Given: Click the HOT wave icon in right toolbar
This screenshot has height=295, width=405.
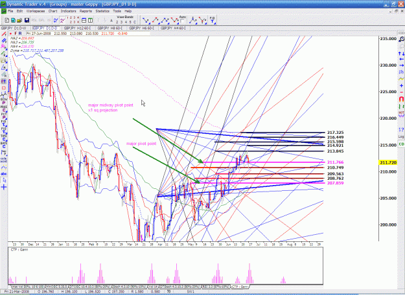Looking at the screenshot, I should coord(401,113).
